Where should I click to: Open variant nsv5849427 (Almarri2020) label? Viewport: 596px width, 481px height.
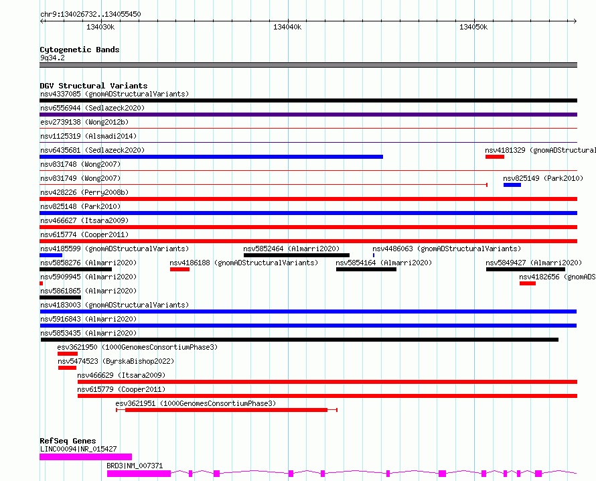534,263
